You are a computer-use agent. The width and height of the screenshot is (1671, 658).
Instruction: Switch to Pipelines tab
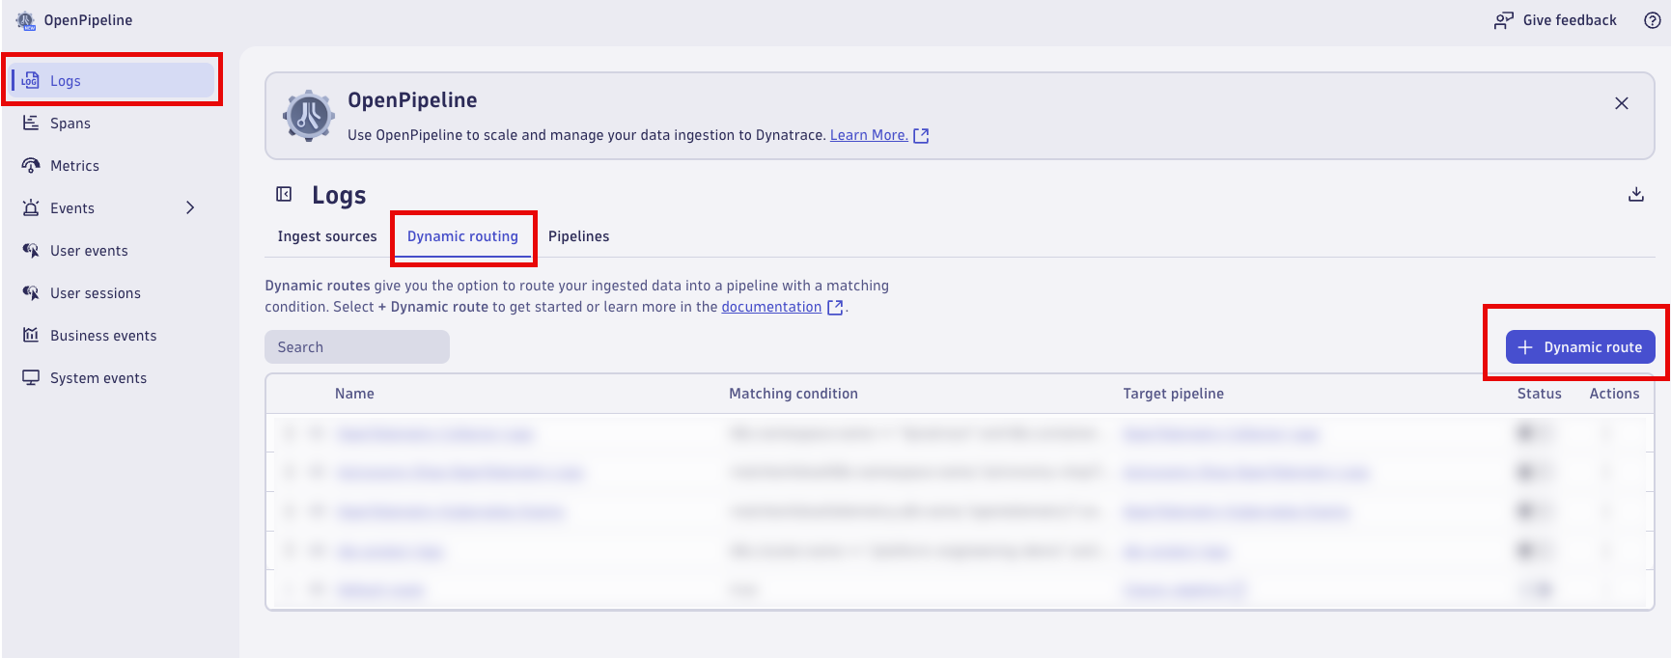click(x=578, y=236)
